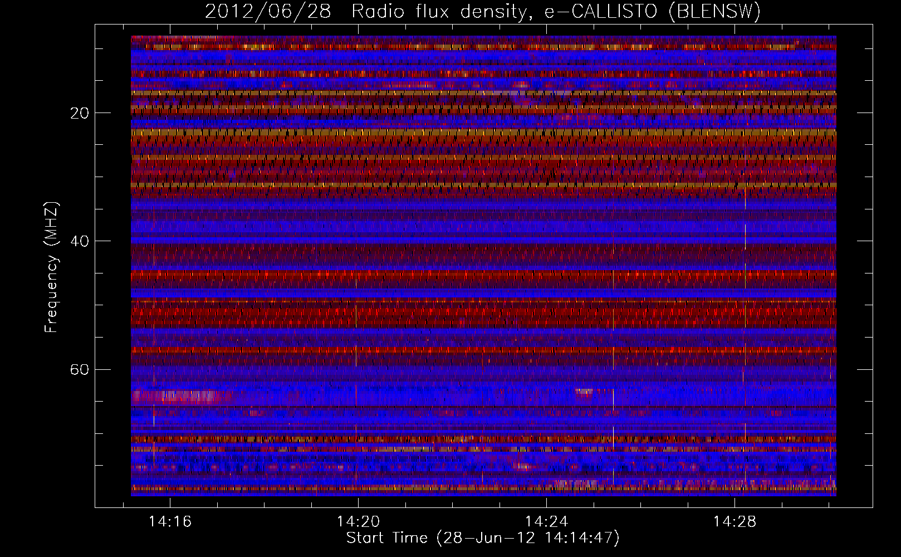Click the 20 frequency tick label

80,113
